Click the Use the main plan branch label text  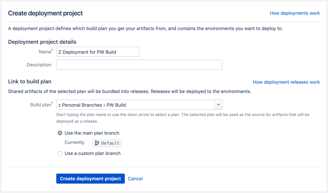coord(92,133)
